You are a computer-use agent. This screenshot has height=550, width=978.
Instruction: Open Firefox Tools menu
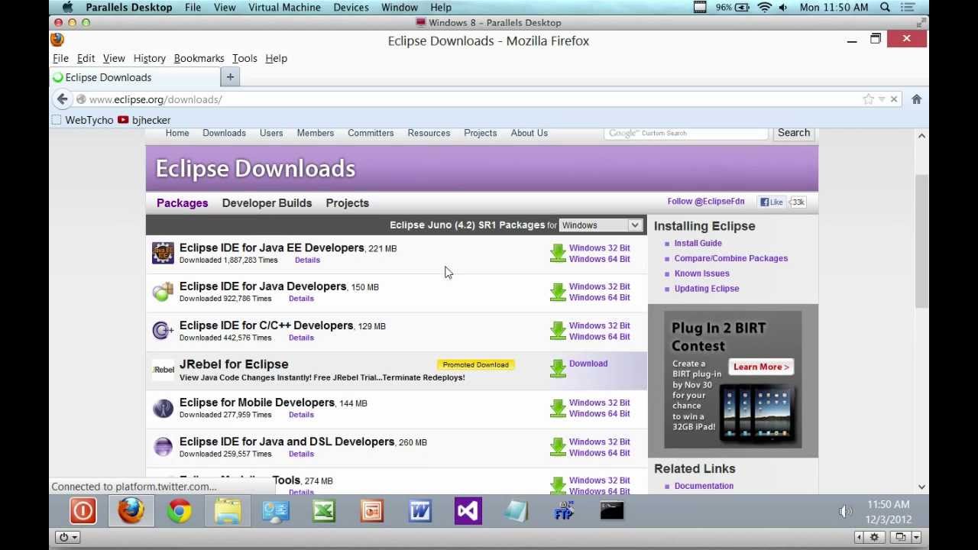[244, 58]
